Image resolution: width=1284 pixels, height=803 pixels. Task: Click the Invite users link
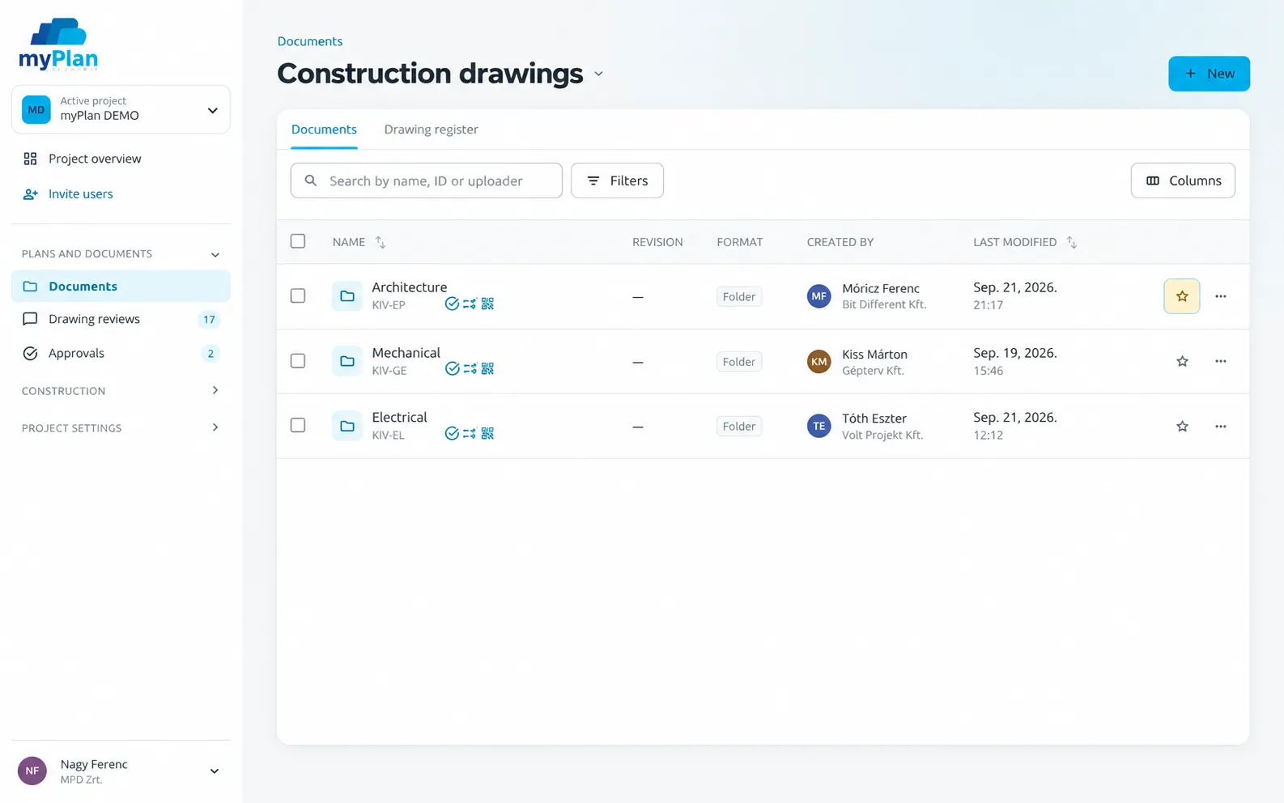coord(80,194)
